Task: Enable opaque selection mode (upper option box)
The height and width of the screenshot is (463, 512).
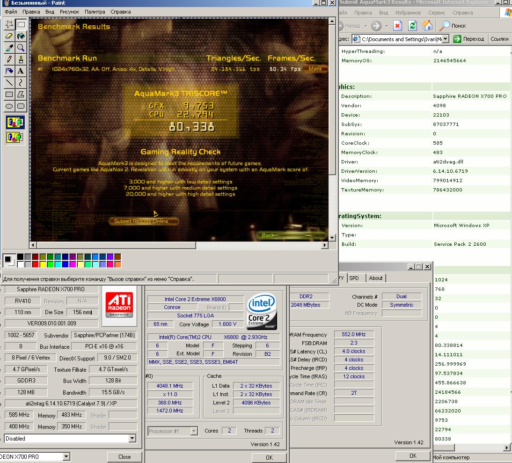Action: point(15,123)
